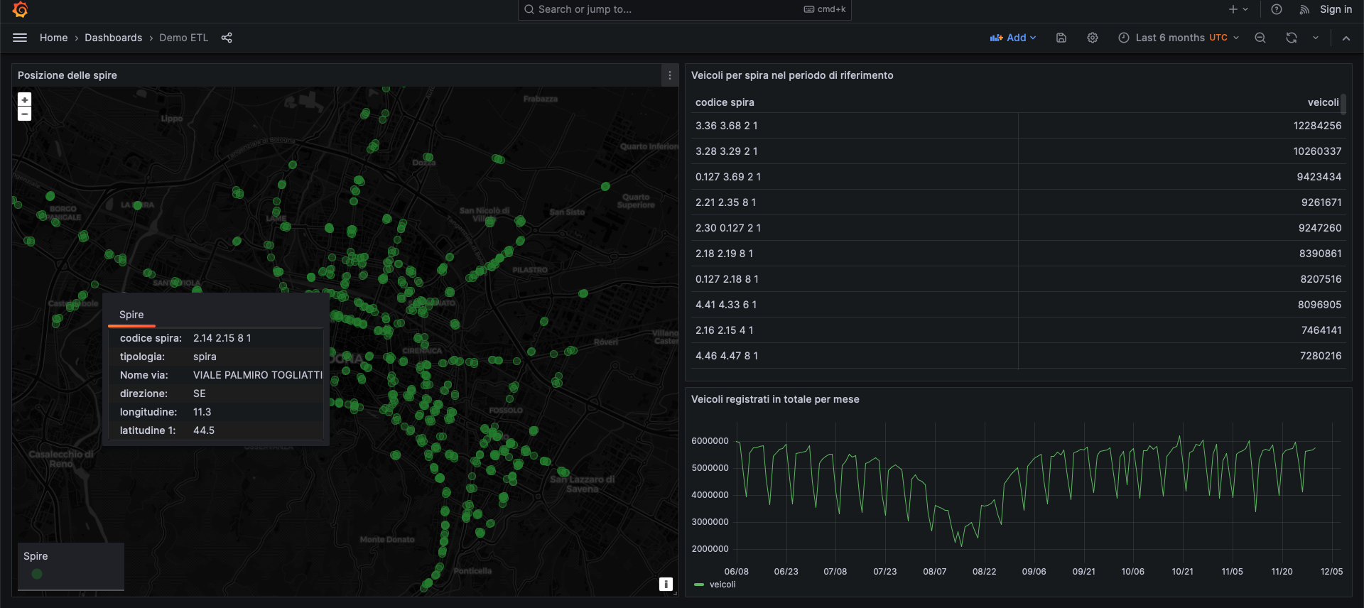Toggle the Spire layer legend marker

[x=37, y=574]
